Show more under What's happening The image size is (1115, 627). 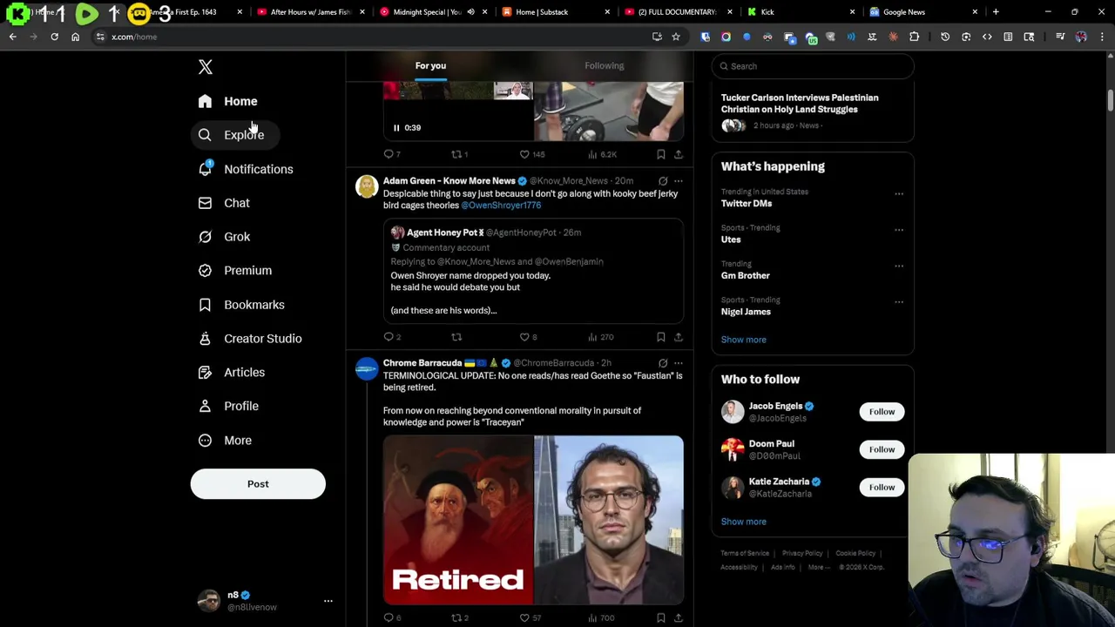(743, 340)
